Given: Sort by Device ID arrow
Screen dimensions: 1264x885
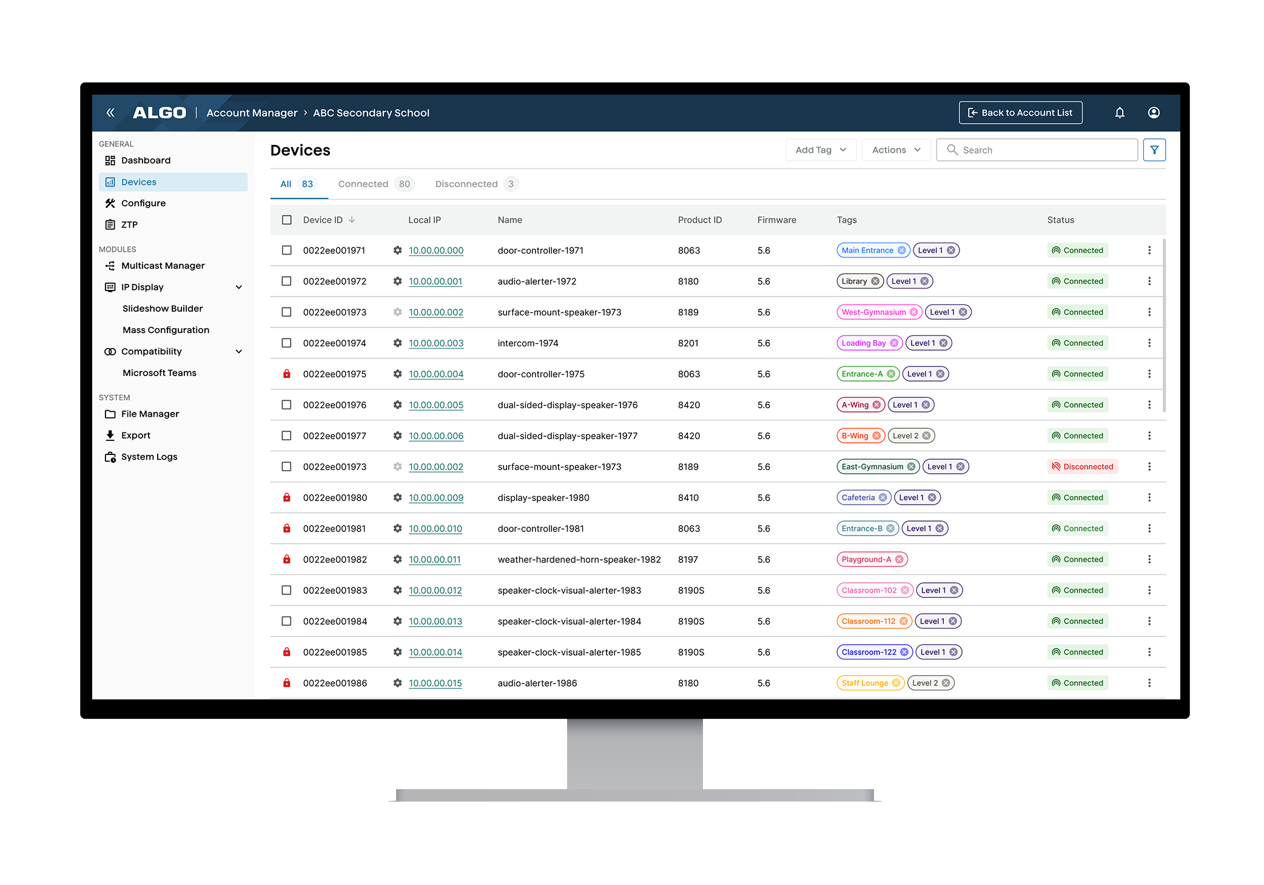Looking at the screenshot, I should click(352, 220).
